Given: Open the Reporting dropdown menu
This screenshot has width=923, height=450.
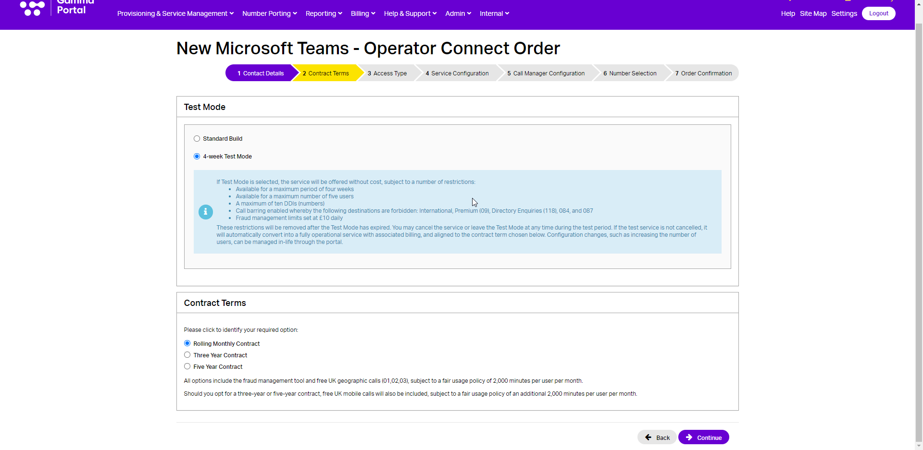Looking at the screenshot, I should click(324, 13).
